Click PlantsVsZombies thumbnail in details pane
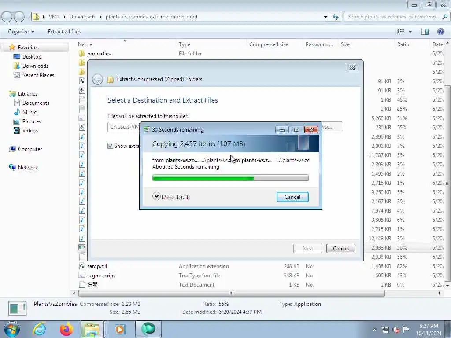Viewport: 451px width, 338px height. click(18, 308)
